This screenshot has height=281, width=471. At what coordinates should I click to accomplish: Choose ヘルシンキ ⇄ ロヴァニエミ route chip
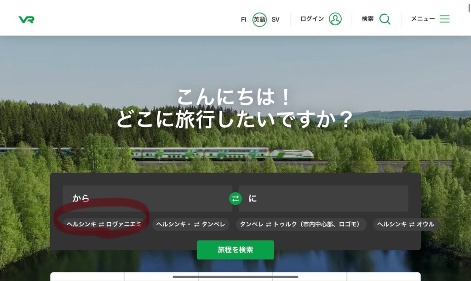click(x=104, y=224)
